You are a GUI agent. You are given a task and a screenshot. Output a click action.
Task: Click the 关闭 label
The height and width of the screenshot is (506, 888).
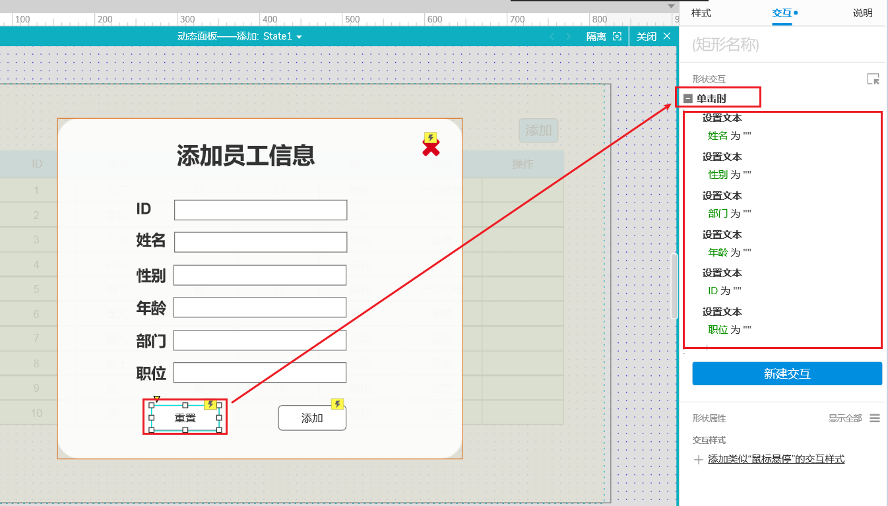(647, 36)
